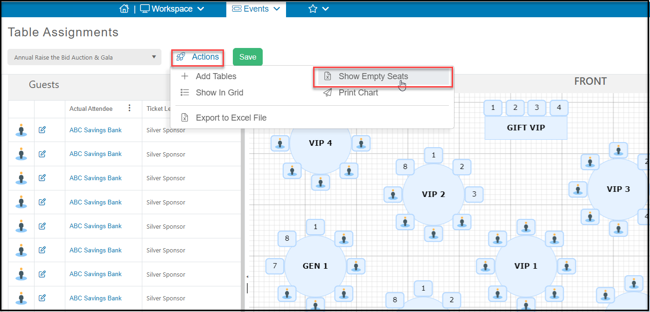Open Actual Attendee column options menu
Screen dimensions: 650x312
130,109
